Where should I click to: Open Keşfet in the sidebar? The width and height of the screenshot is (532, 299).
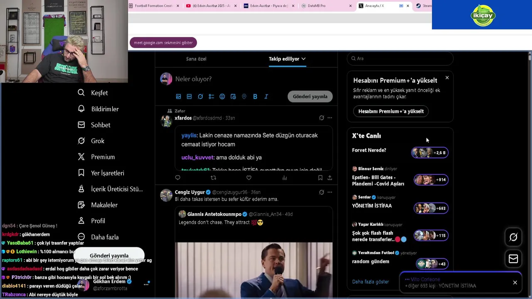tap(93, 93)
